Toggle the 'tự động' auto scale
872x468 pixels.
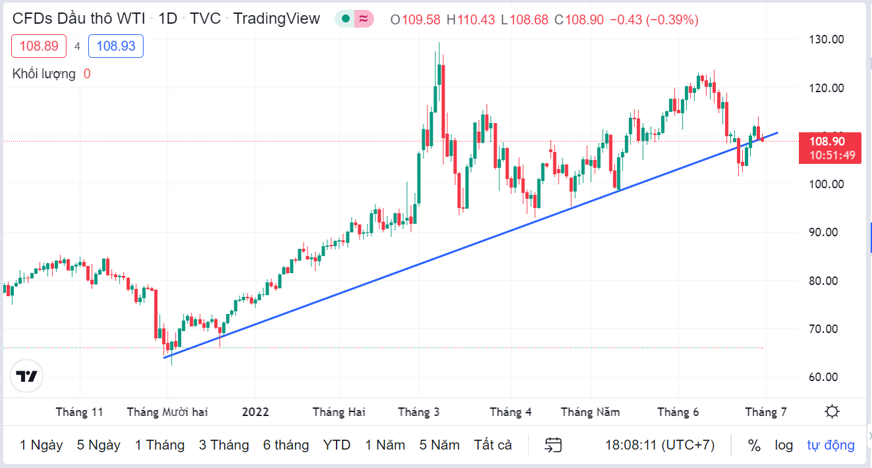click(831, 445)
